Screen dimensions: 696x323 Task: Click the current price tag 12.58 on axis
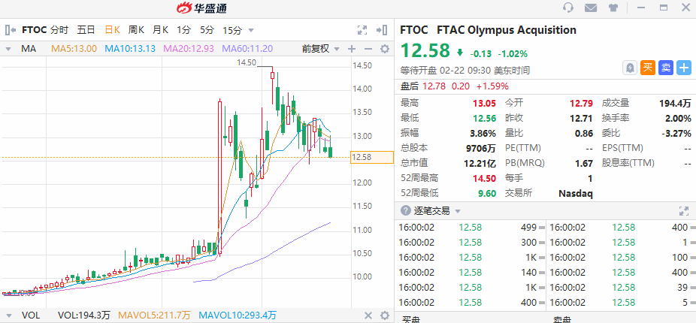372,157
